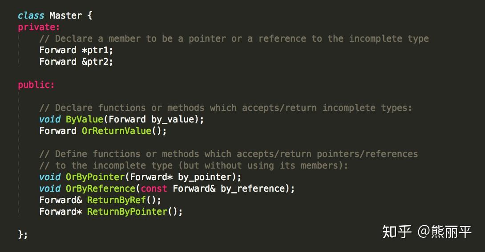
Task: Click the ReturnByPointer function name
Action: [x=127, y=212]
